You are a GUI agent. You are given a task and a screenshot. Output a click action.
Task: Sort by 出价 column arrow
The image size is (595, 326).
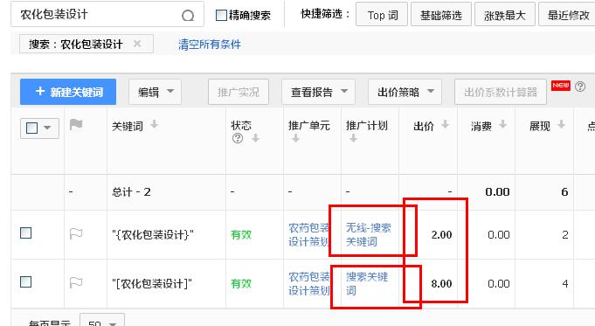[x=445, y=124]
